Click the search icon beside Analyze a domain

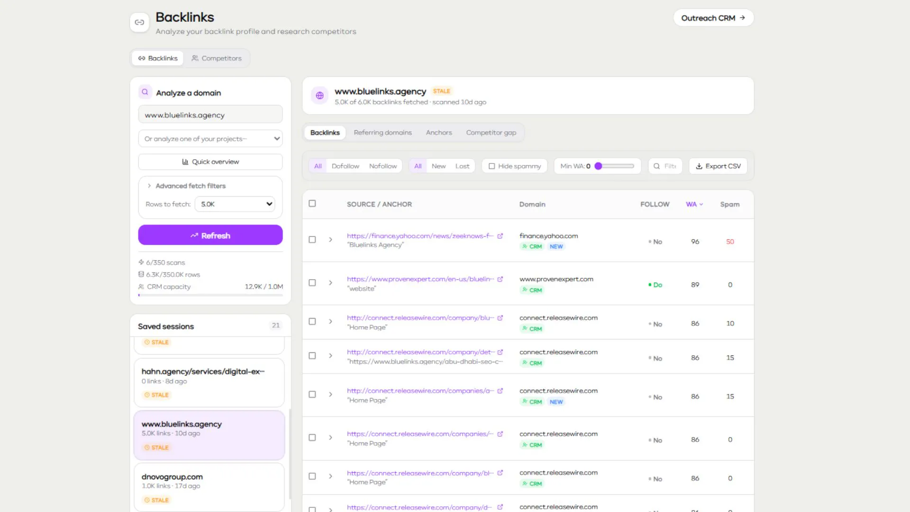145,92
